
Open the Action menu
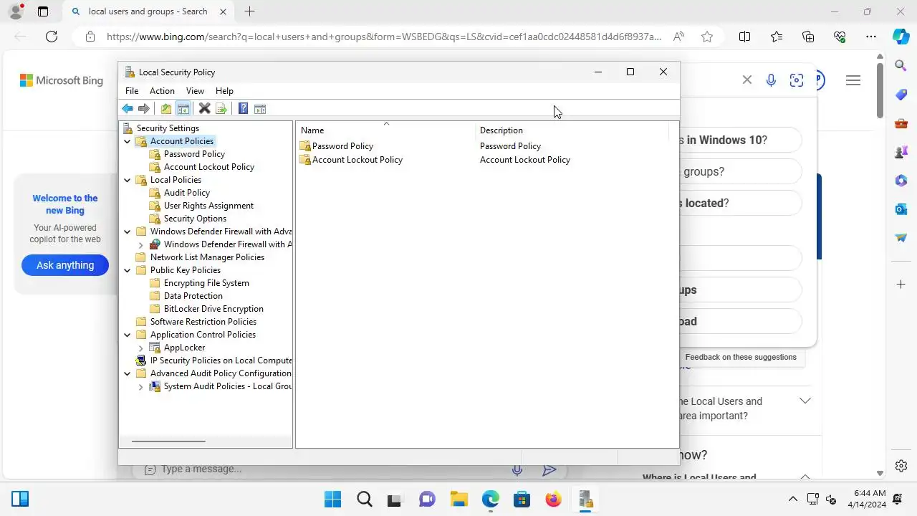[x=162, y=91]
